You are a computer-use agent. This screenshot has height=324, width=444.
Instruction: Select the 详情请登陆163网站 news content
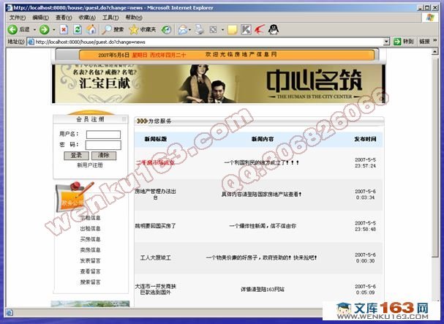[263, 290]
